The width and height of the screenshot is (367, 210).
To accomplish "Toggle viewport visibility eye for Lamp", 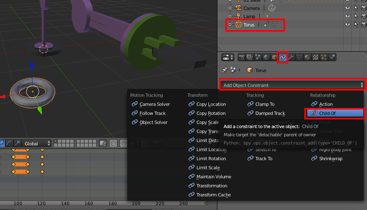I will point(348,16).
